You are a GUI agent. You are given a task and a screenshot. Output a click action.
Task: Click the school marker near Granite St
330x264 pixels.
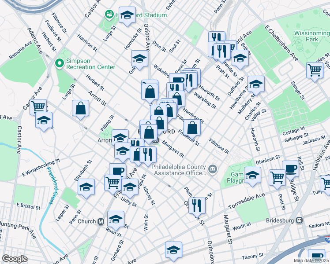tap(240, 58)
